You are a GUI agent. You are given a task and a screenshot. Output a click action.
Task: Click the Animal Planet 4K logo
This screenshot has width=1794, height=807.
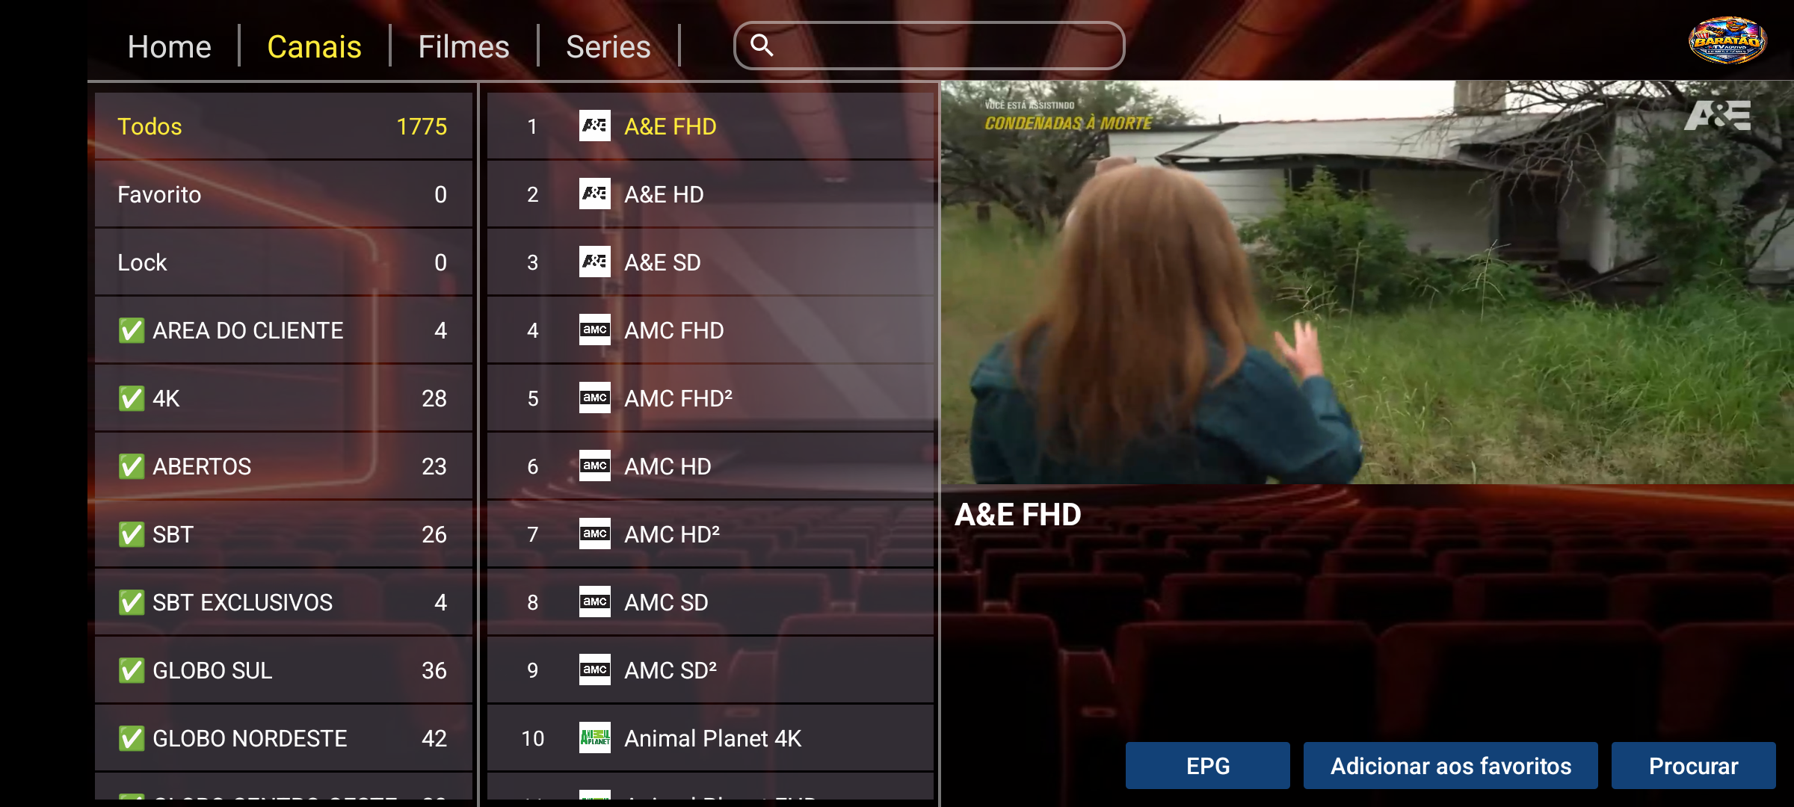[x=594, y=738]
